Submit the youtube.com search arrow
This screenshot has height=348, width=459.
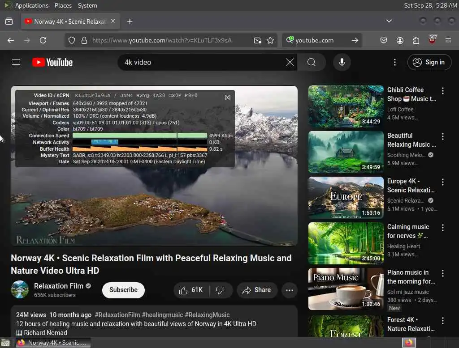(x=355, y=40)
